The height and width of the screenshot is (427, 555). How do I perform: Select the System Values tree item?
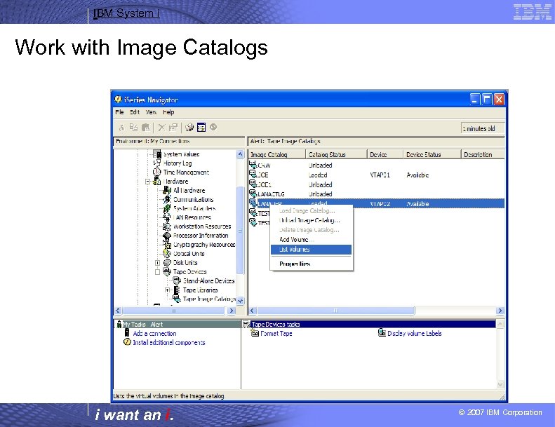coord(181,154)
